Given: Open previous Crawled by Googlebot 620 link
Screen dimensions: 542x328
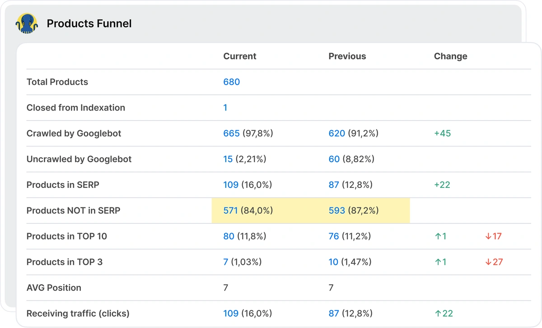Looking at the screenshot, I should coord(336,133).
